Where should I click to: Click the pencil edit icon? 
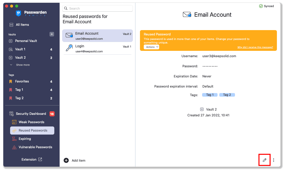(x=265, y=160)
